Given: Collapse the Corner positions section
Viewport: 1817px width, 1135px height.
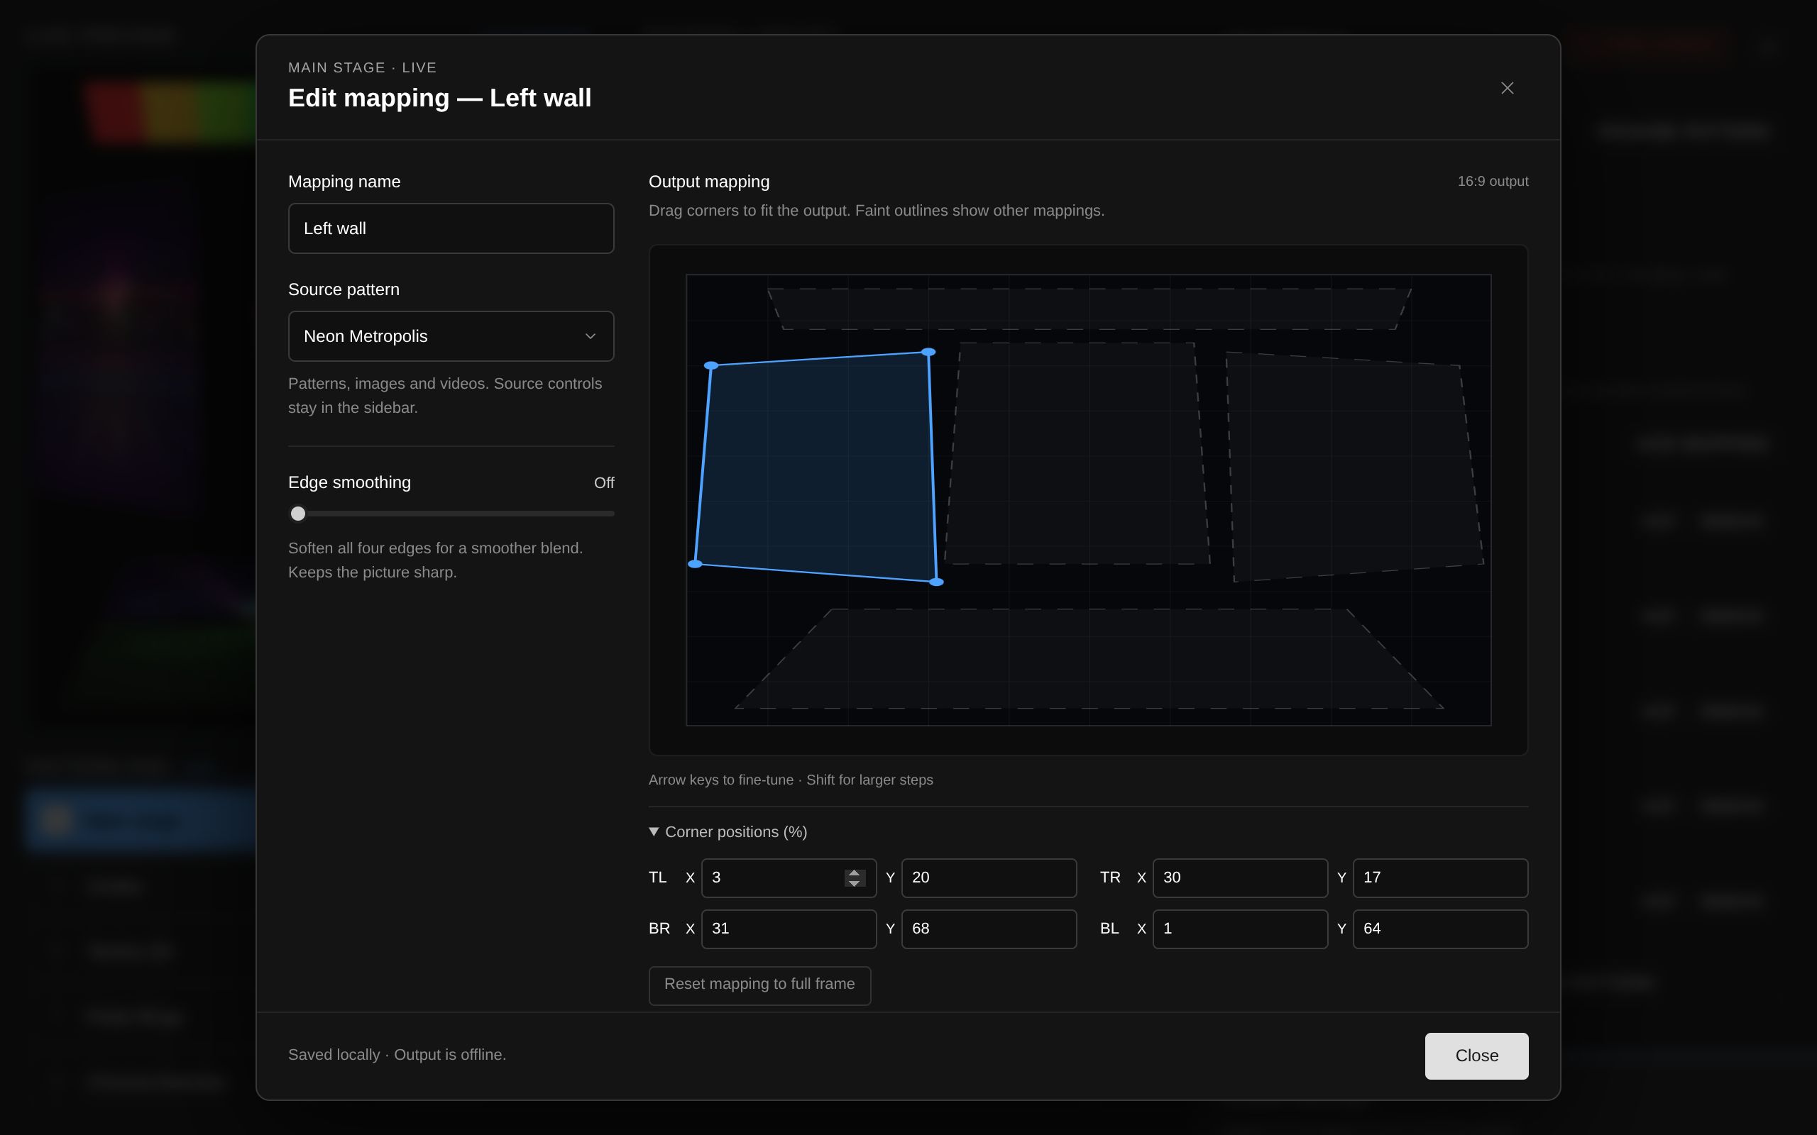Looking at the screenshot, I should pos(728,831).
